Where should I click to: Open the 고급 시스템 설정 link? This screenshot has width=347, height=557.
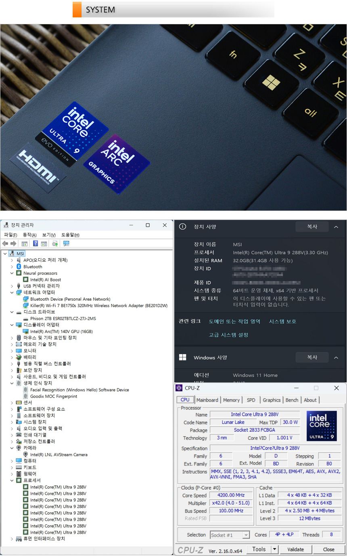coord(228,335)
